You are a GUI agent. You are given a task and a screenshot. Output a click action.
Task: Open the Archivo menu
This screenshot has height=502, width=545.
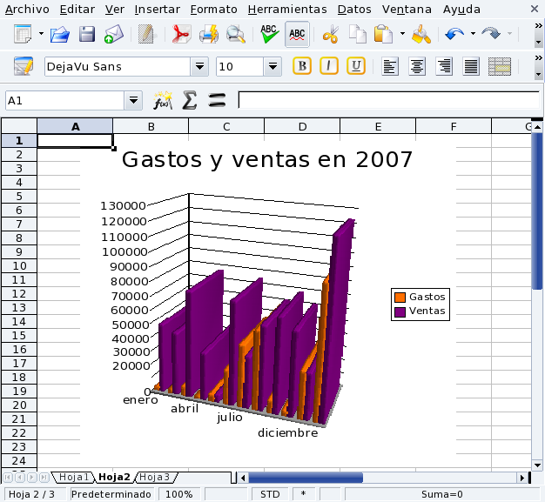tap(27, 10)
